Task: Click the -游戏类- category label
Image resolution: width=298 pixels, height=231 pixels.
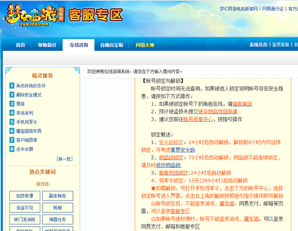Action: click(x=43, y=184)
